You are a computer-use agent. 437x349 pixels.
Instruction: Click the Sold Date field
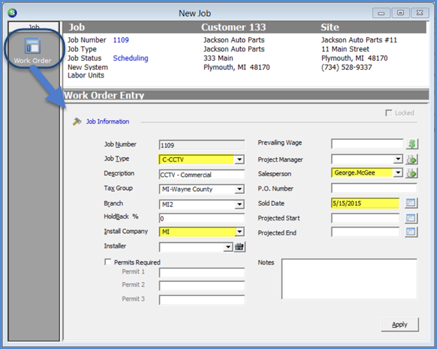[365, 203]
